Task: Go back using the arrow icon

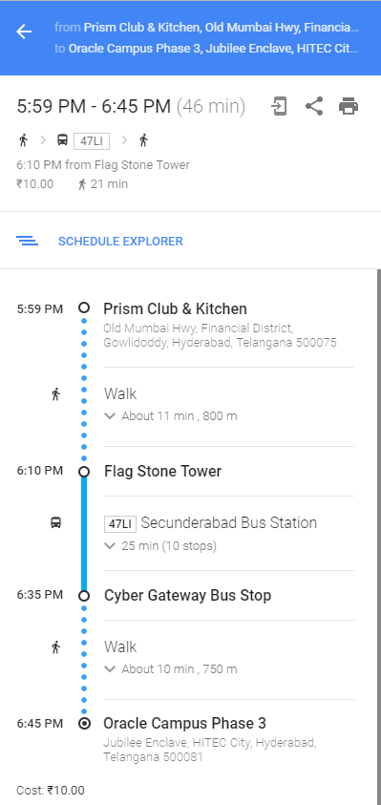Action: click(x=24, y=32)
